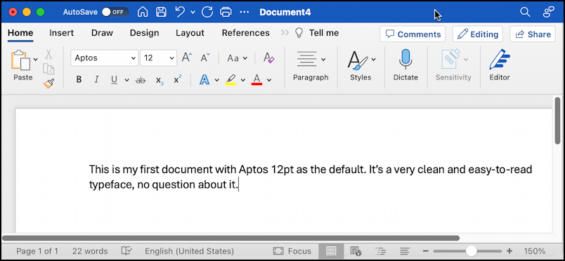Switch to Web Layout view icon
The width and height of the screenshot is (565, 261).
356,251
